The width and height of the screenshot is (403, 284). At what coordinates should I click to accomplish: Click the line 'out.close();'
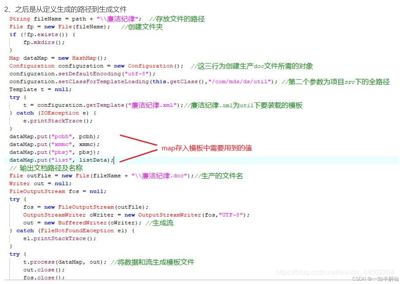point(44,270)
